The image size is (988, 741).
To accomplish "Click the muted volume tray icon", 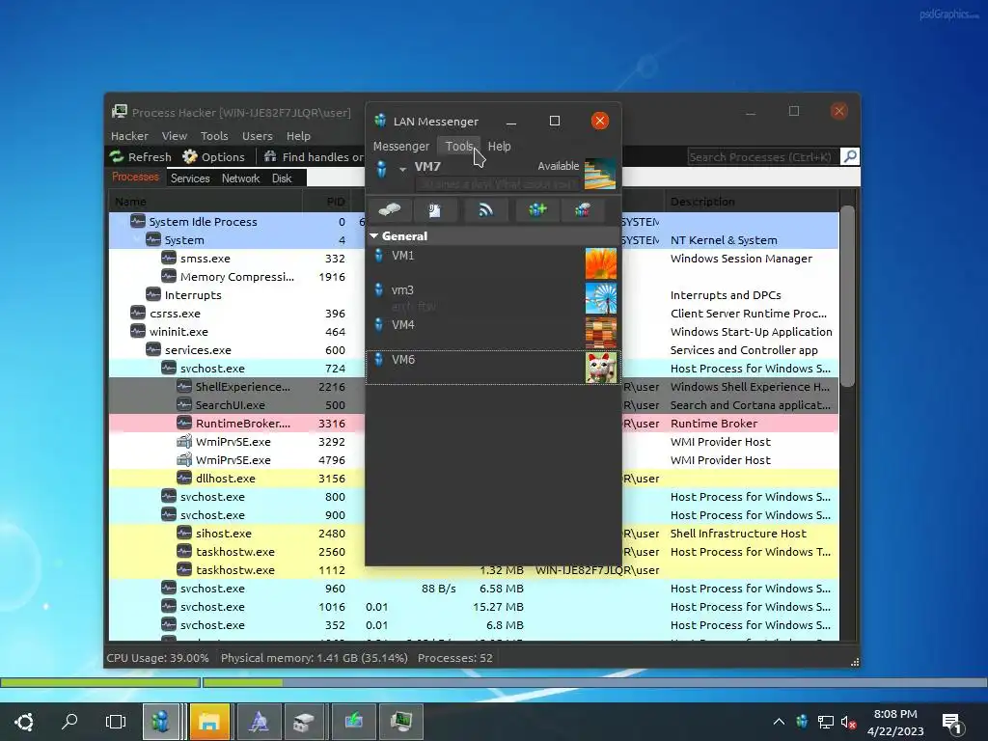I will [848, 722].
